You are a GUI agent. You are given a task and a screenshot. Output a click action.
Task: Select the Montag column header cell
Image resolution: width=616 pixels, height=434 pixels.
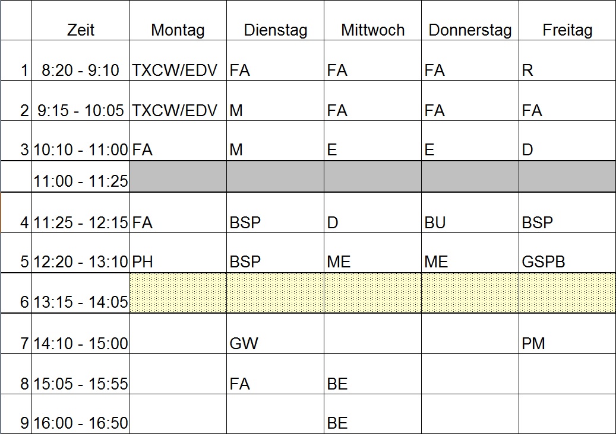pos(178,20)
